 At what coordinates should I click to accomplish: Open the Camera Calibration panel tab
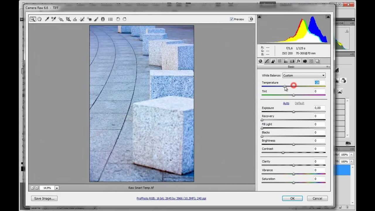click(305, 61)
